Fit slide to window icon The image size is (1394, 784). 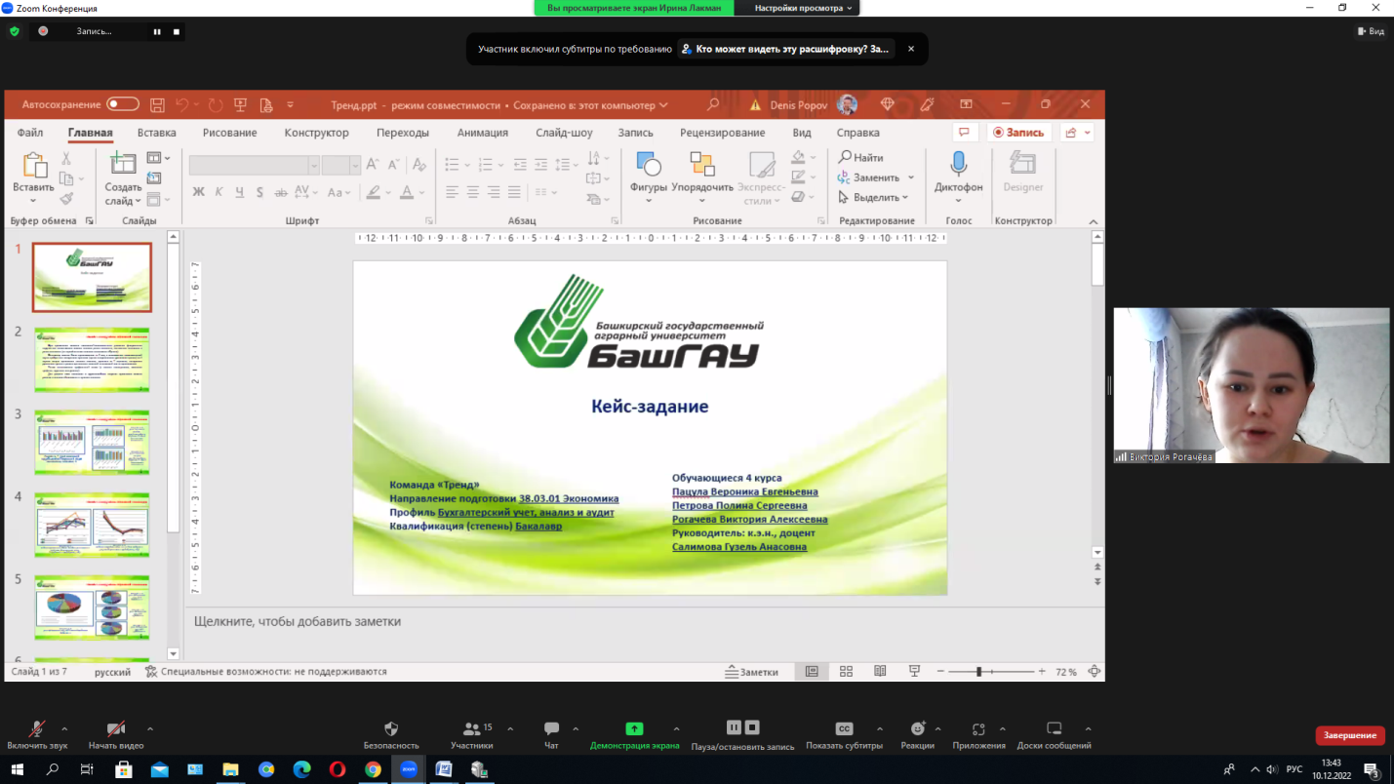click(1094, 672)
